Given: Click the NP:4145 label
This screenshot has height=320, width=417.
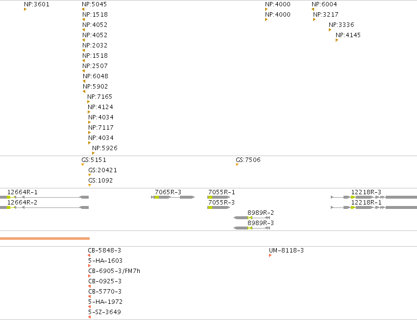Looking at the screenshot, I should point(348,35).
